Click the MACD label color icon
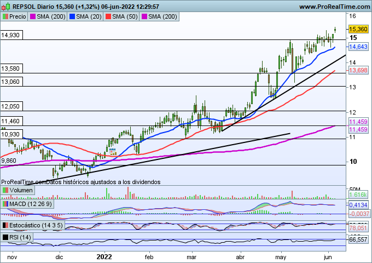The image size is (372, 263). (5, 204)
